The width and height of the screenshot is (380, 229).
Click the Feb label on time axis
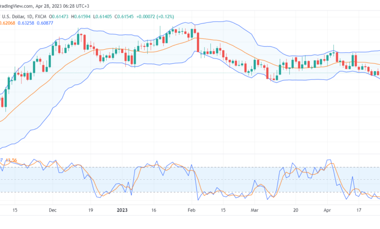click(191, 210)
